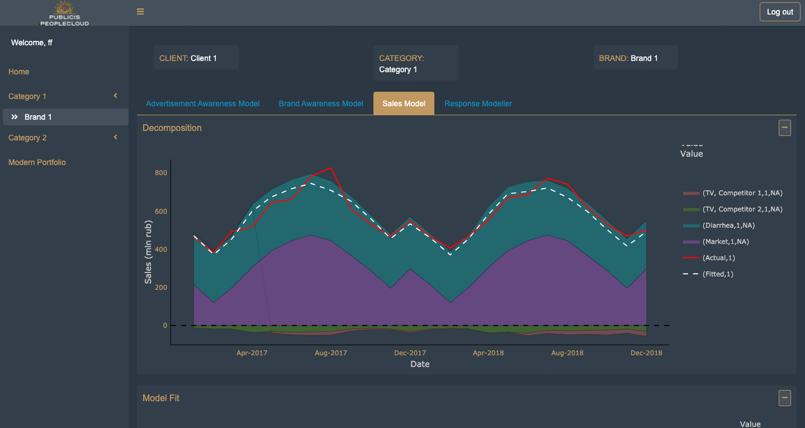Click the Log out button
This screenshot has width=805, height=428.
(779, 12)
